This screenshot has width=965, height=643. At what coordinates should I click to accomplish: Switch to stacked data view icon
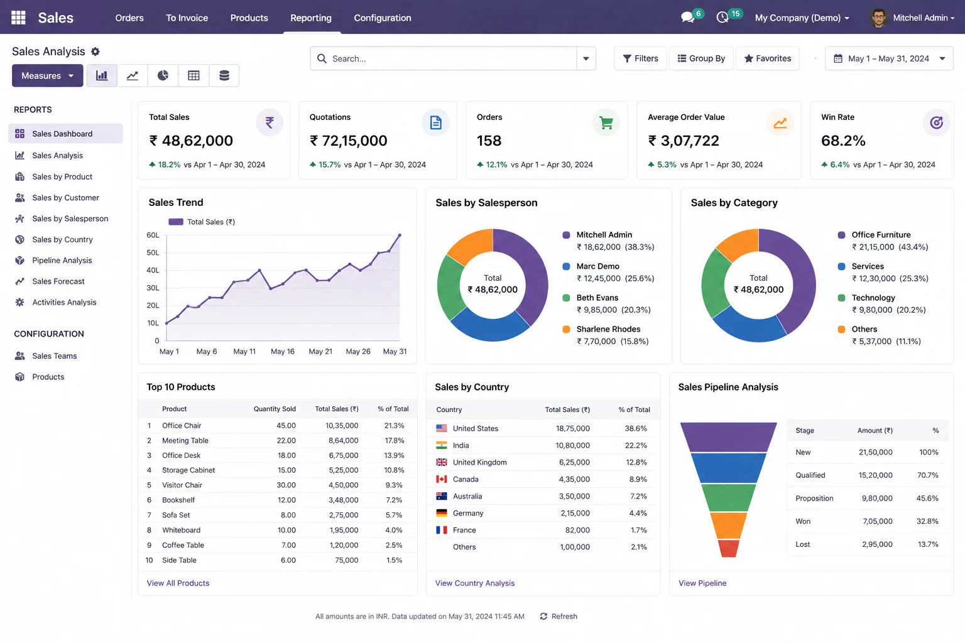tap(224, 75)
